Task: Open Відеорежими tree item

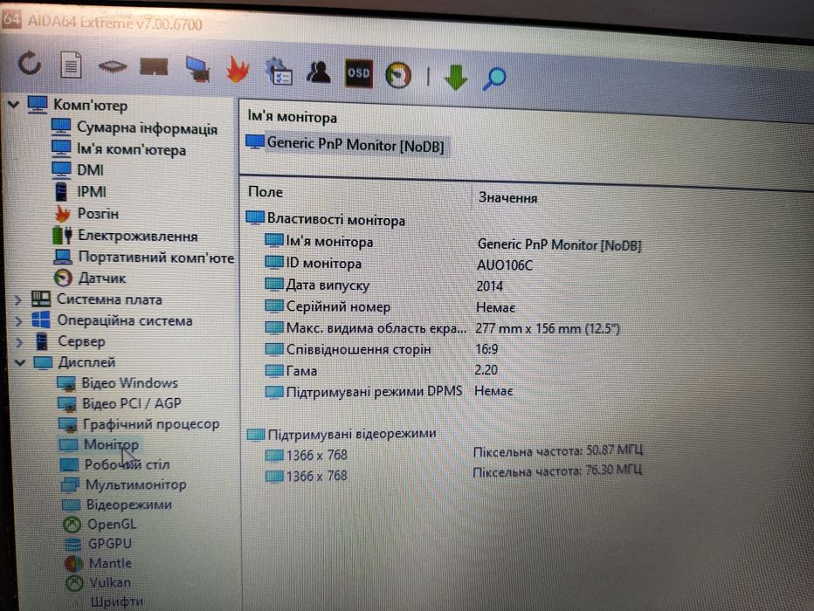Action: pos(128,505)
